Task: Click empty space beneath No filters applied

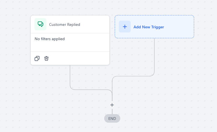Action: point(69,46)
